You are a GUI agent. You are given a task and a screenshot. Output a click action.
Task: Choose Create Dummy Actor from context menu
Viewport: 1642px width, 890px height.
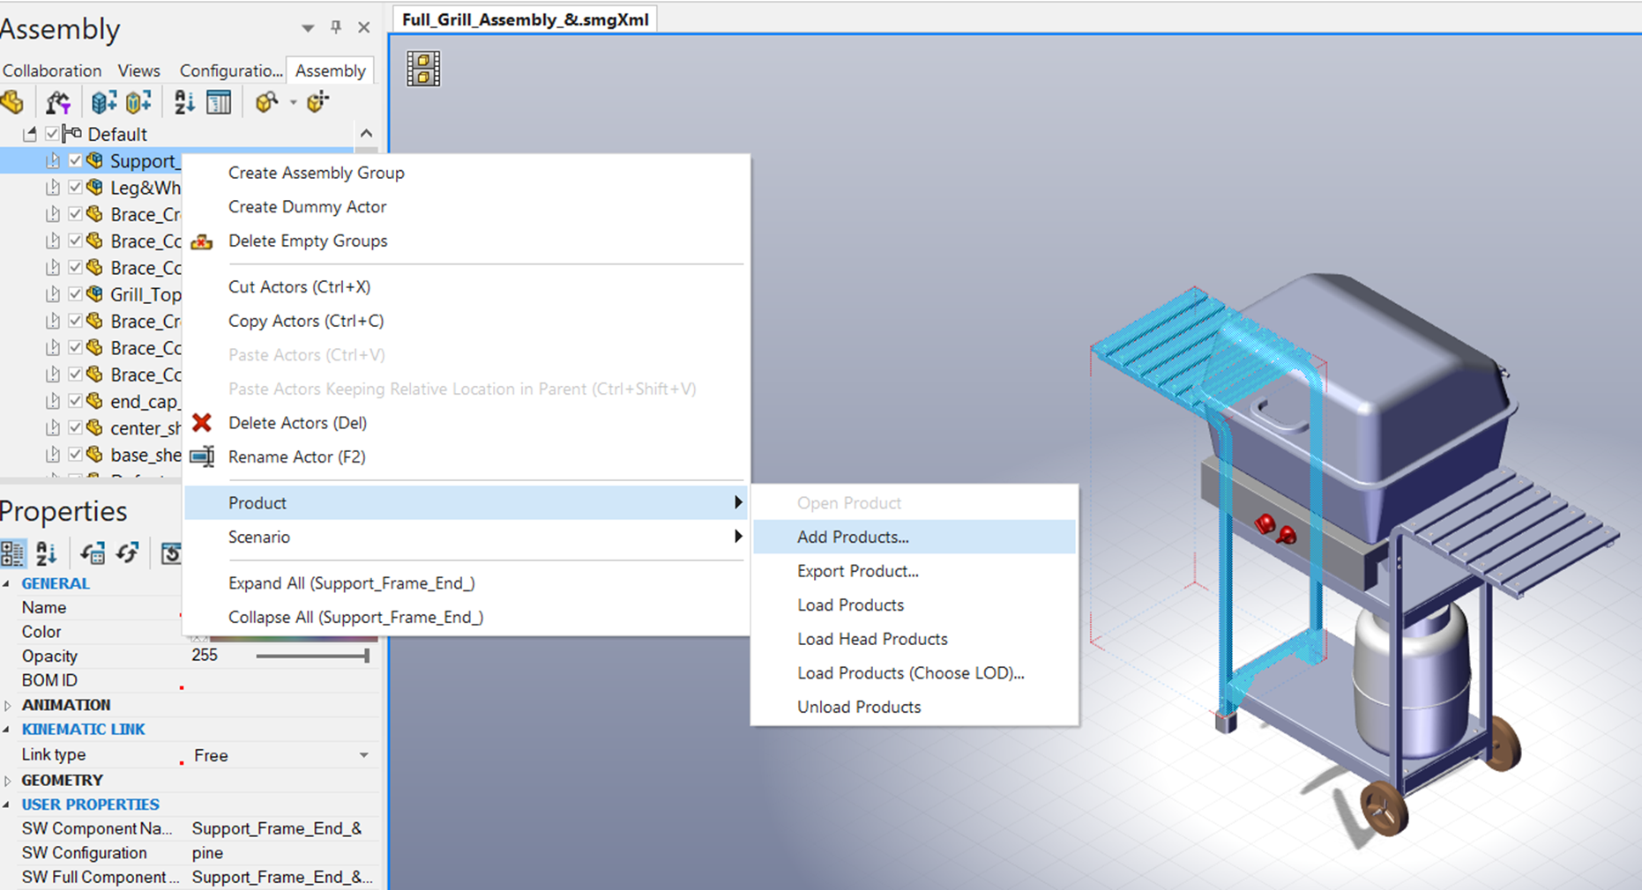click(x=307, y=206)
